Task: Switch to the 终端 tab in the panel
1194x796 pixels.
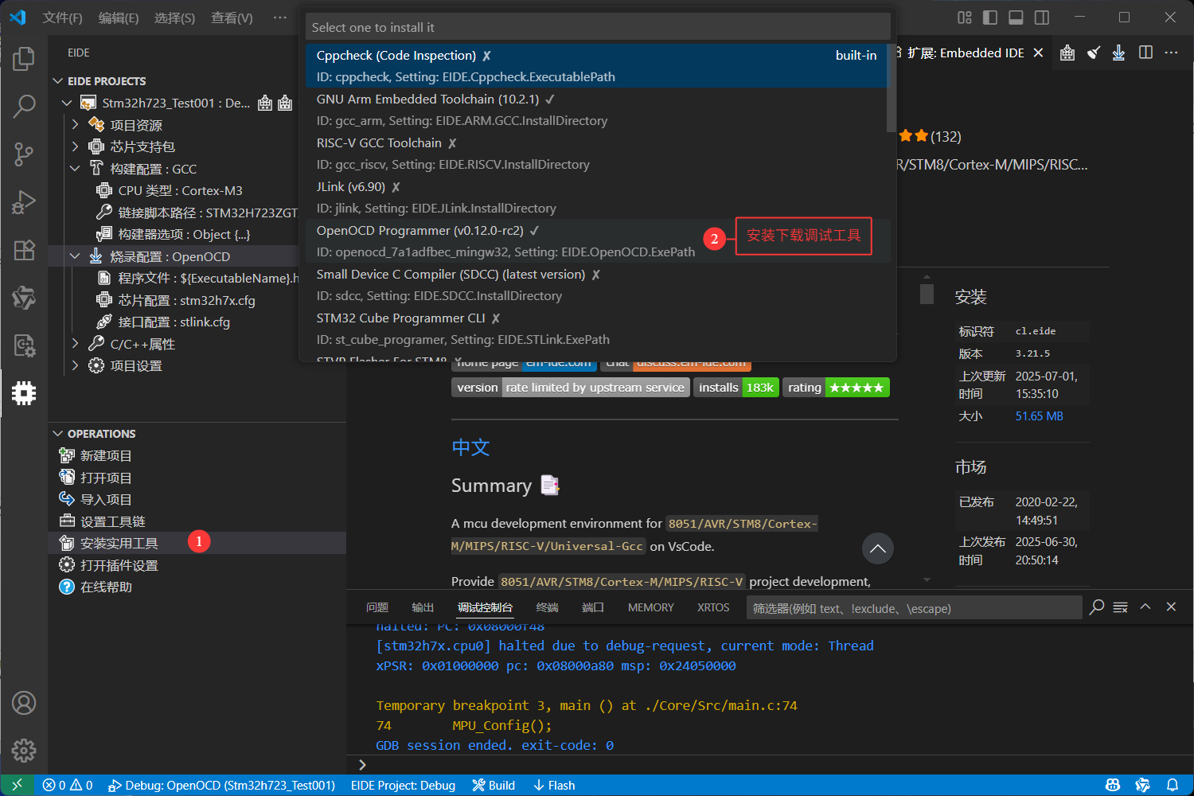Action: click(x=547, y=607)
